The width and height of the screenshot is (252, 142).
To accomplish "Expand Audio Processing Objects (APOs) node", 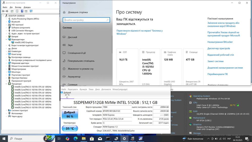I will click(x=6, y=19).
